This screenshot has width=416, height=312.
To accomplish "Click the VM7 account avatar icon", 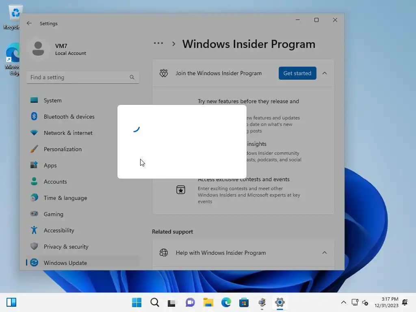I will point(38,49).
